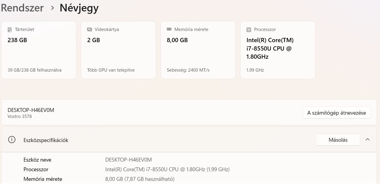Collapse the Eszközspecifikációk section with the chevron

coord(367,140)
